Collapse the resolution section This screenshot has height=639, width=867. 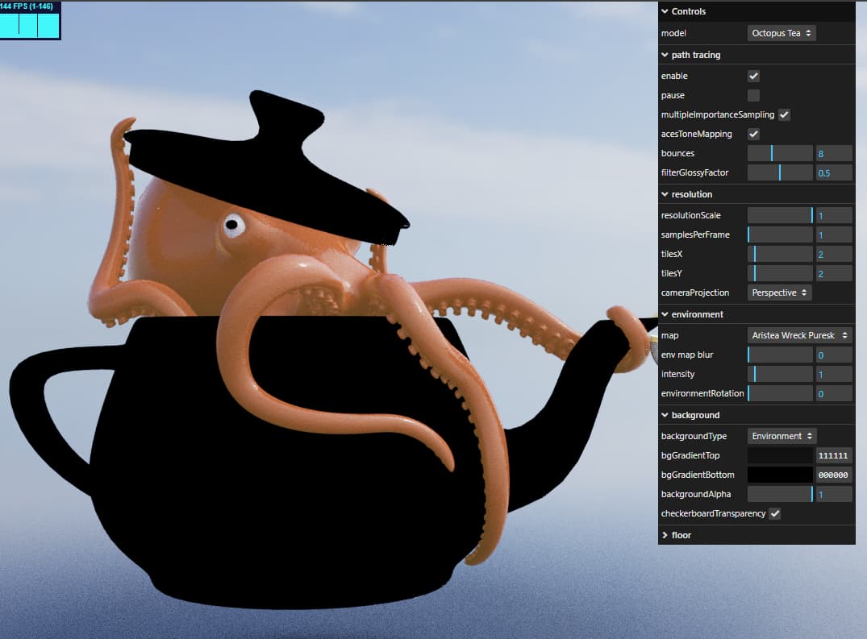(757, 194)
